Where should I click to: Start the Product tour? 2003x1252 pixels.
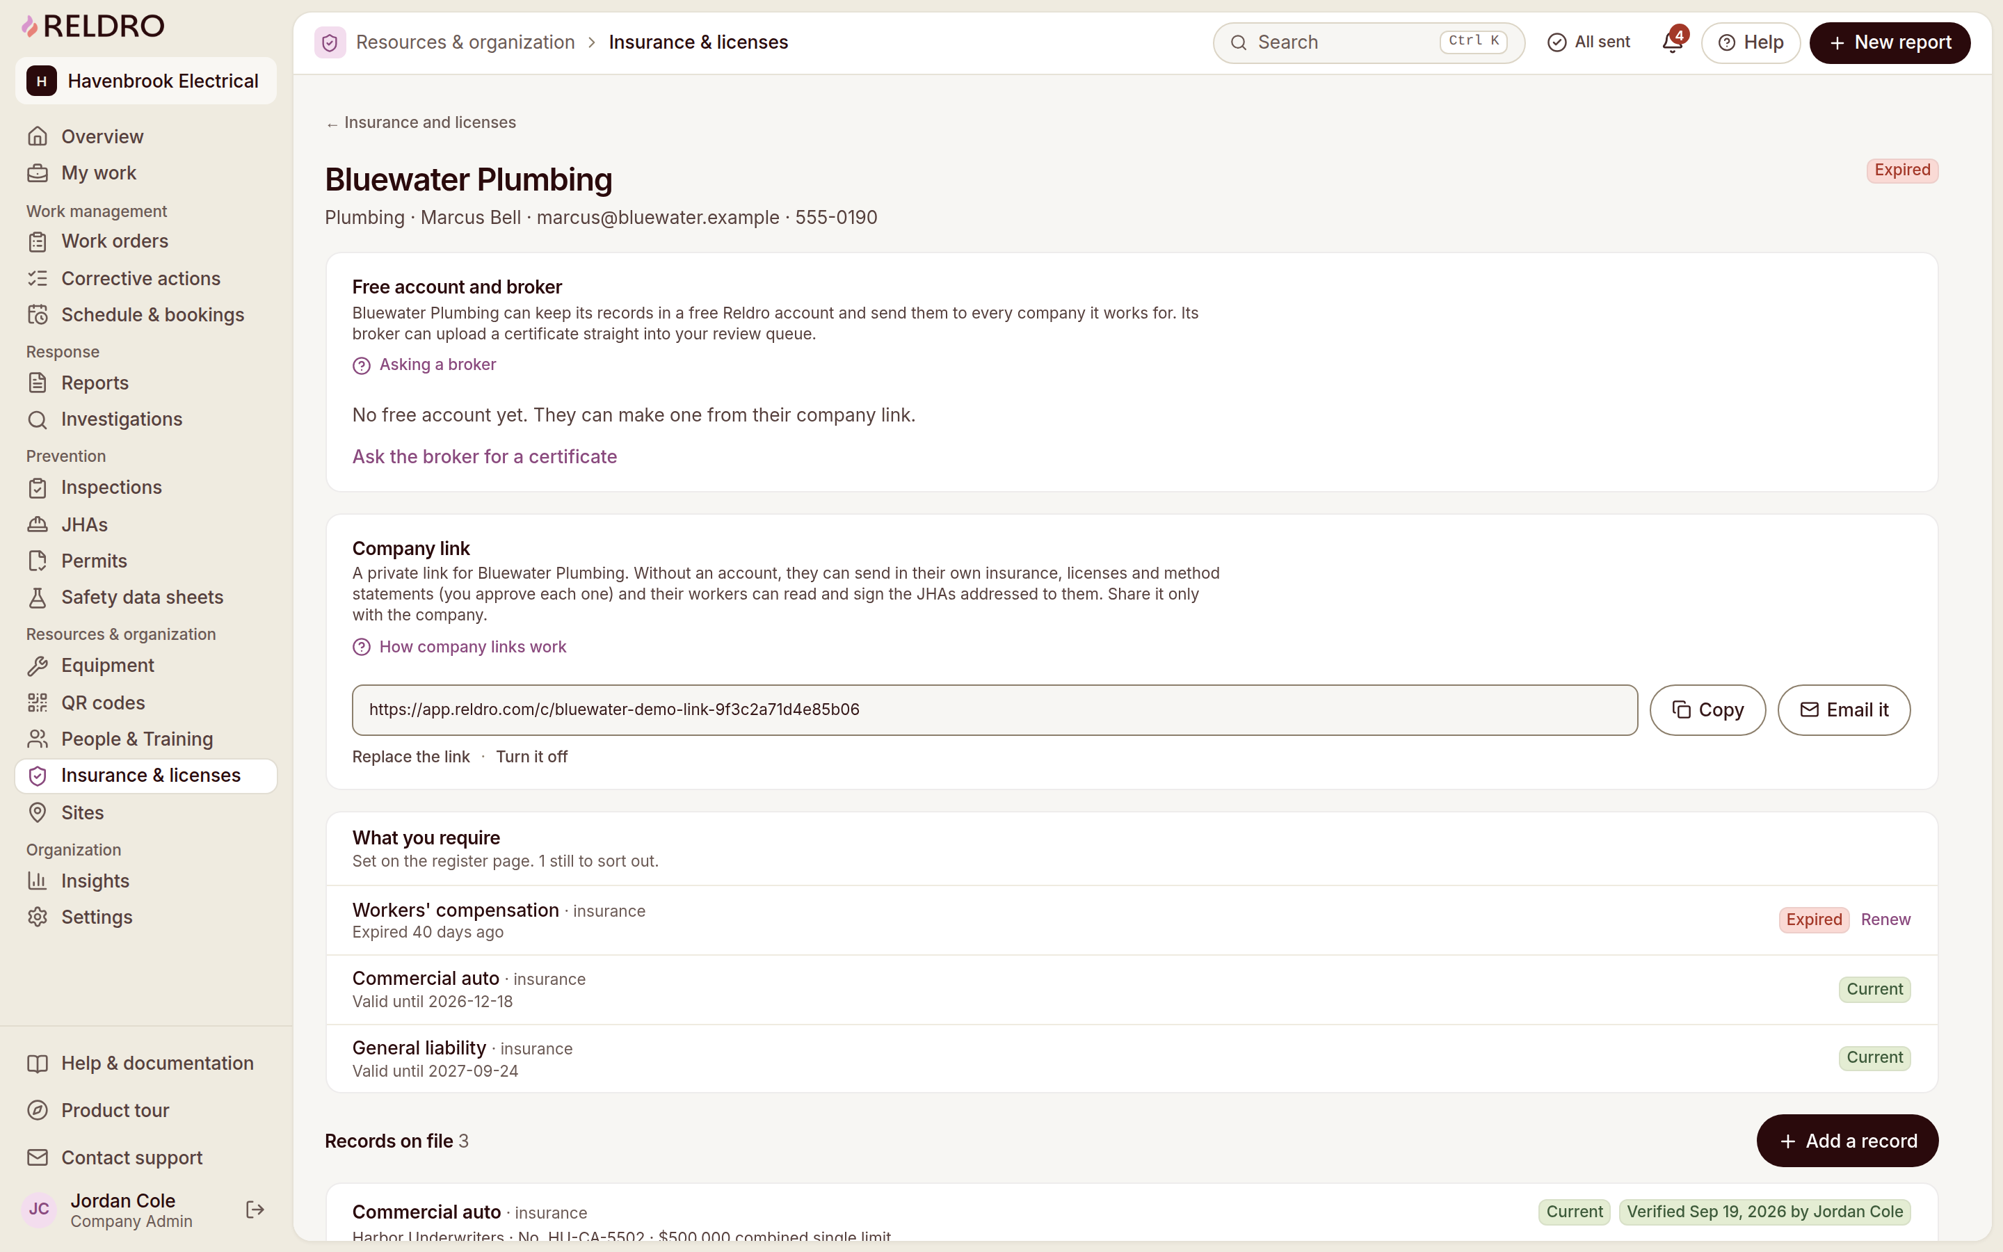(x=145, y=1110)
